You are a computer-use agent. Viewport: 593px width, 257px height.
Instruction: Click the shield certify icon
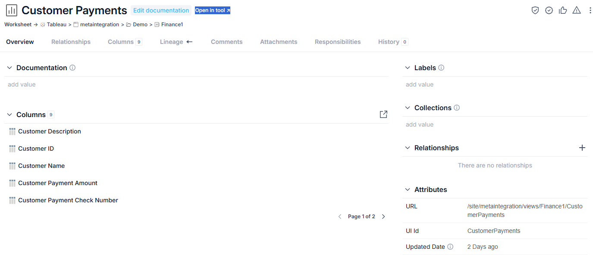(x=535, y=10)
